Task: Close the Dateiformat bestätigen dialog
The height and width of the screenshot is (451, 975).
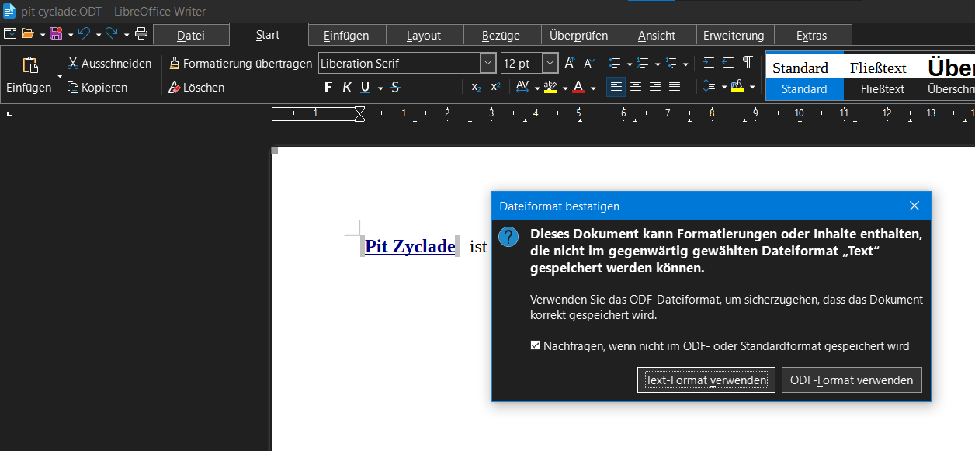Action: tap(914, 206)
